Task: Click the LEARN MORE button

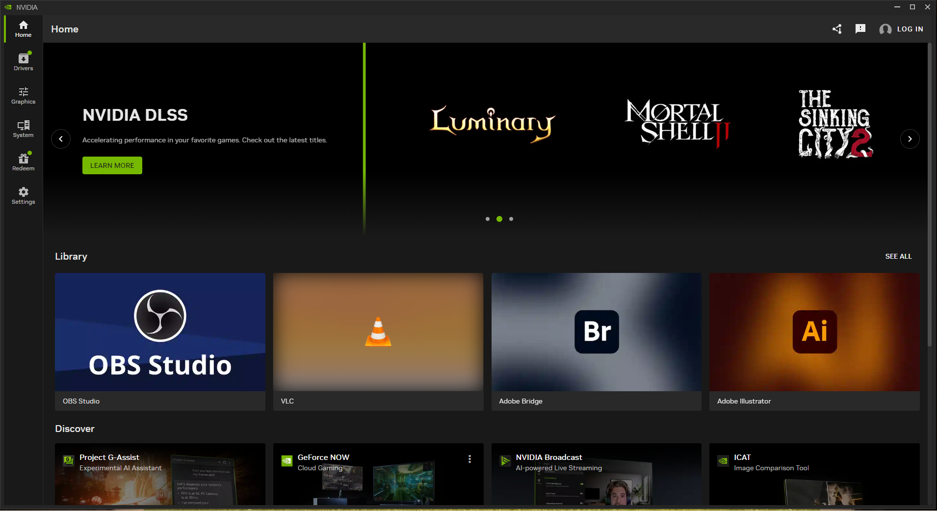Action: point(112,165)
